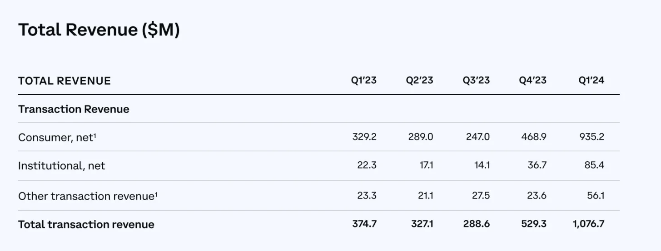Select the 329.2 Consumer value for Q1'23
This screenshot has width=661, height=251.
point(364,137)
